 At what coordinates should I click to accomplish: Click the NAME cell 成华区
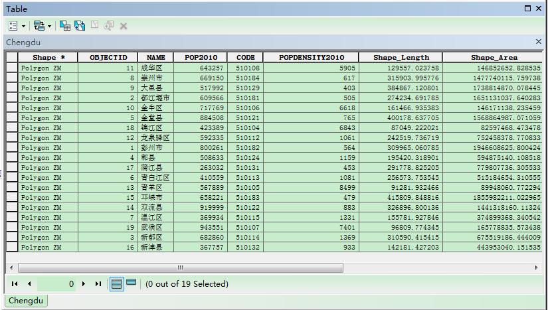point(155,68)
